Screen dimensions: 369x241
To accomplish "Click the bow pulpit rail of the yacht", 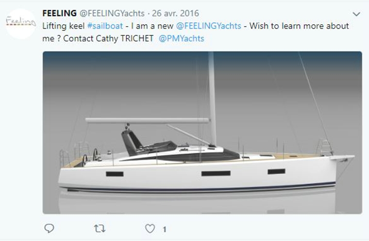I will click(x=325, y=147).
